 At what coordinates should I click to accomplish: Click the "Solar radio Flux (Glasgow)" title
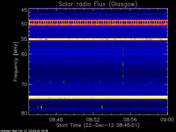pyautogui.click(x=98, y=4)
